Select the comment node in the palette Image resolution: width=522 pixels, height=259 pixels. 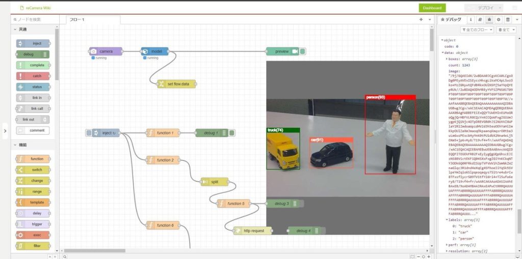[33, 130]
